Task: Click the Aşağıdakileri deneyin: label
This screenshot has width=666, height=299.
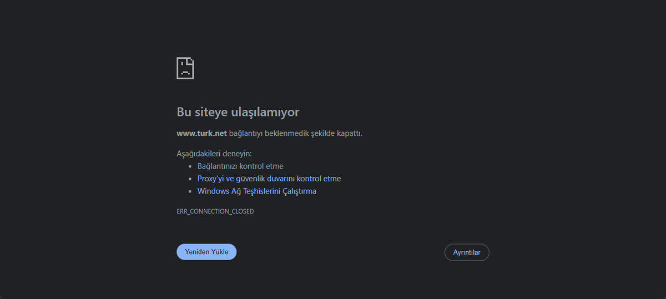Action: tap(214, 154)
